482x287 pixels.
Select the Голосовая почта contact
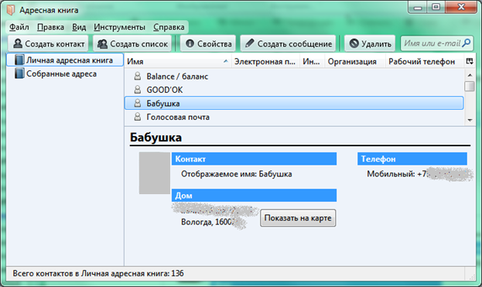(x=294, y=117)
